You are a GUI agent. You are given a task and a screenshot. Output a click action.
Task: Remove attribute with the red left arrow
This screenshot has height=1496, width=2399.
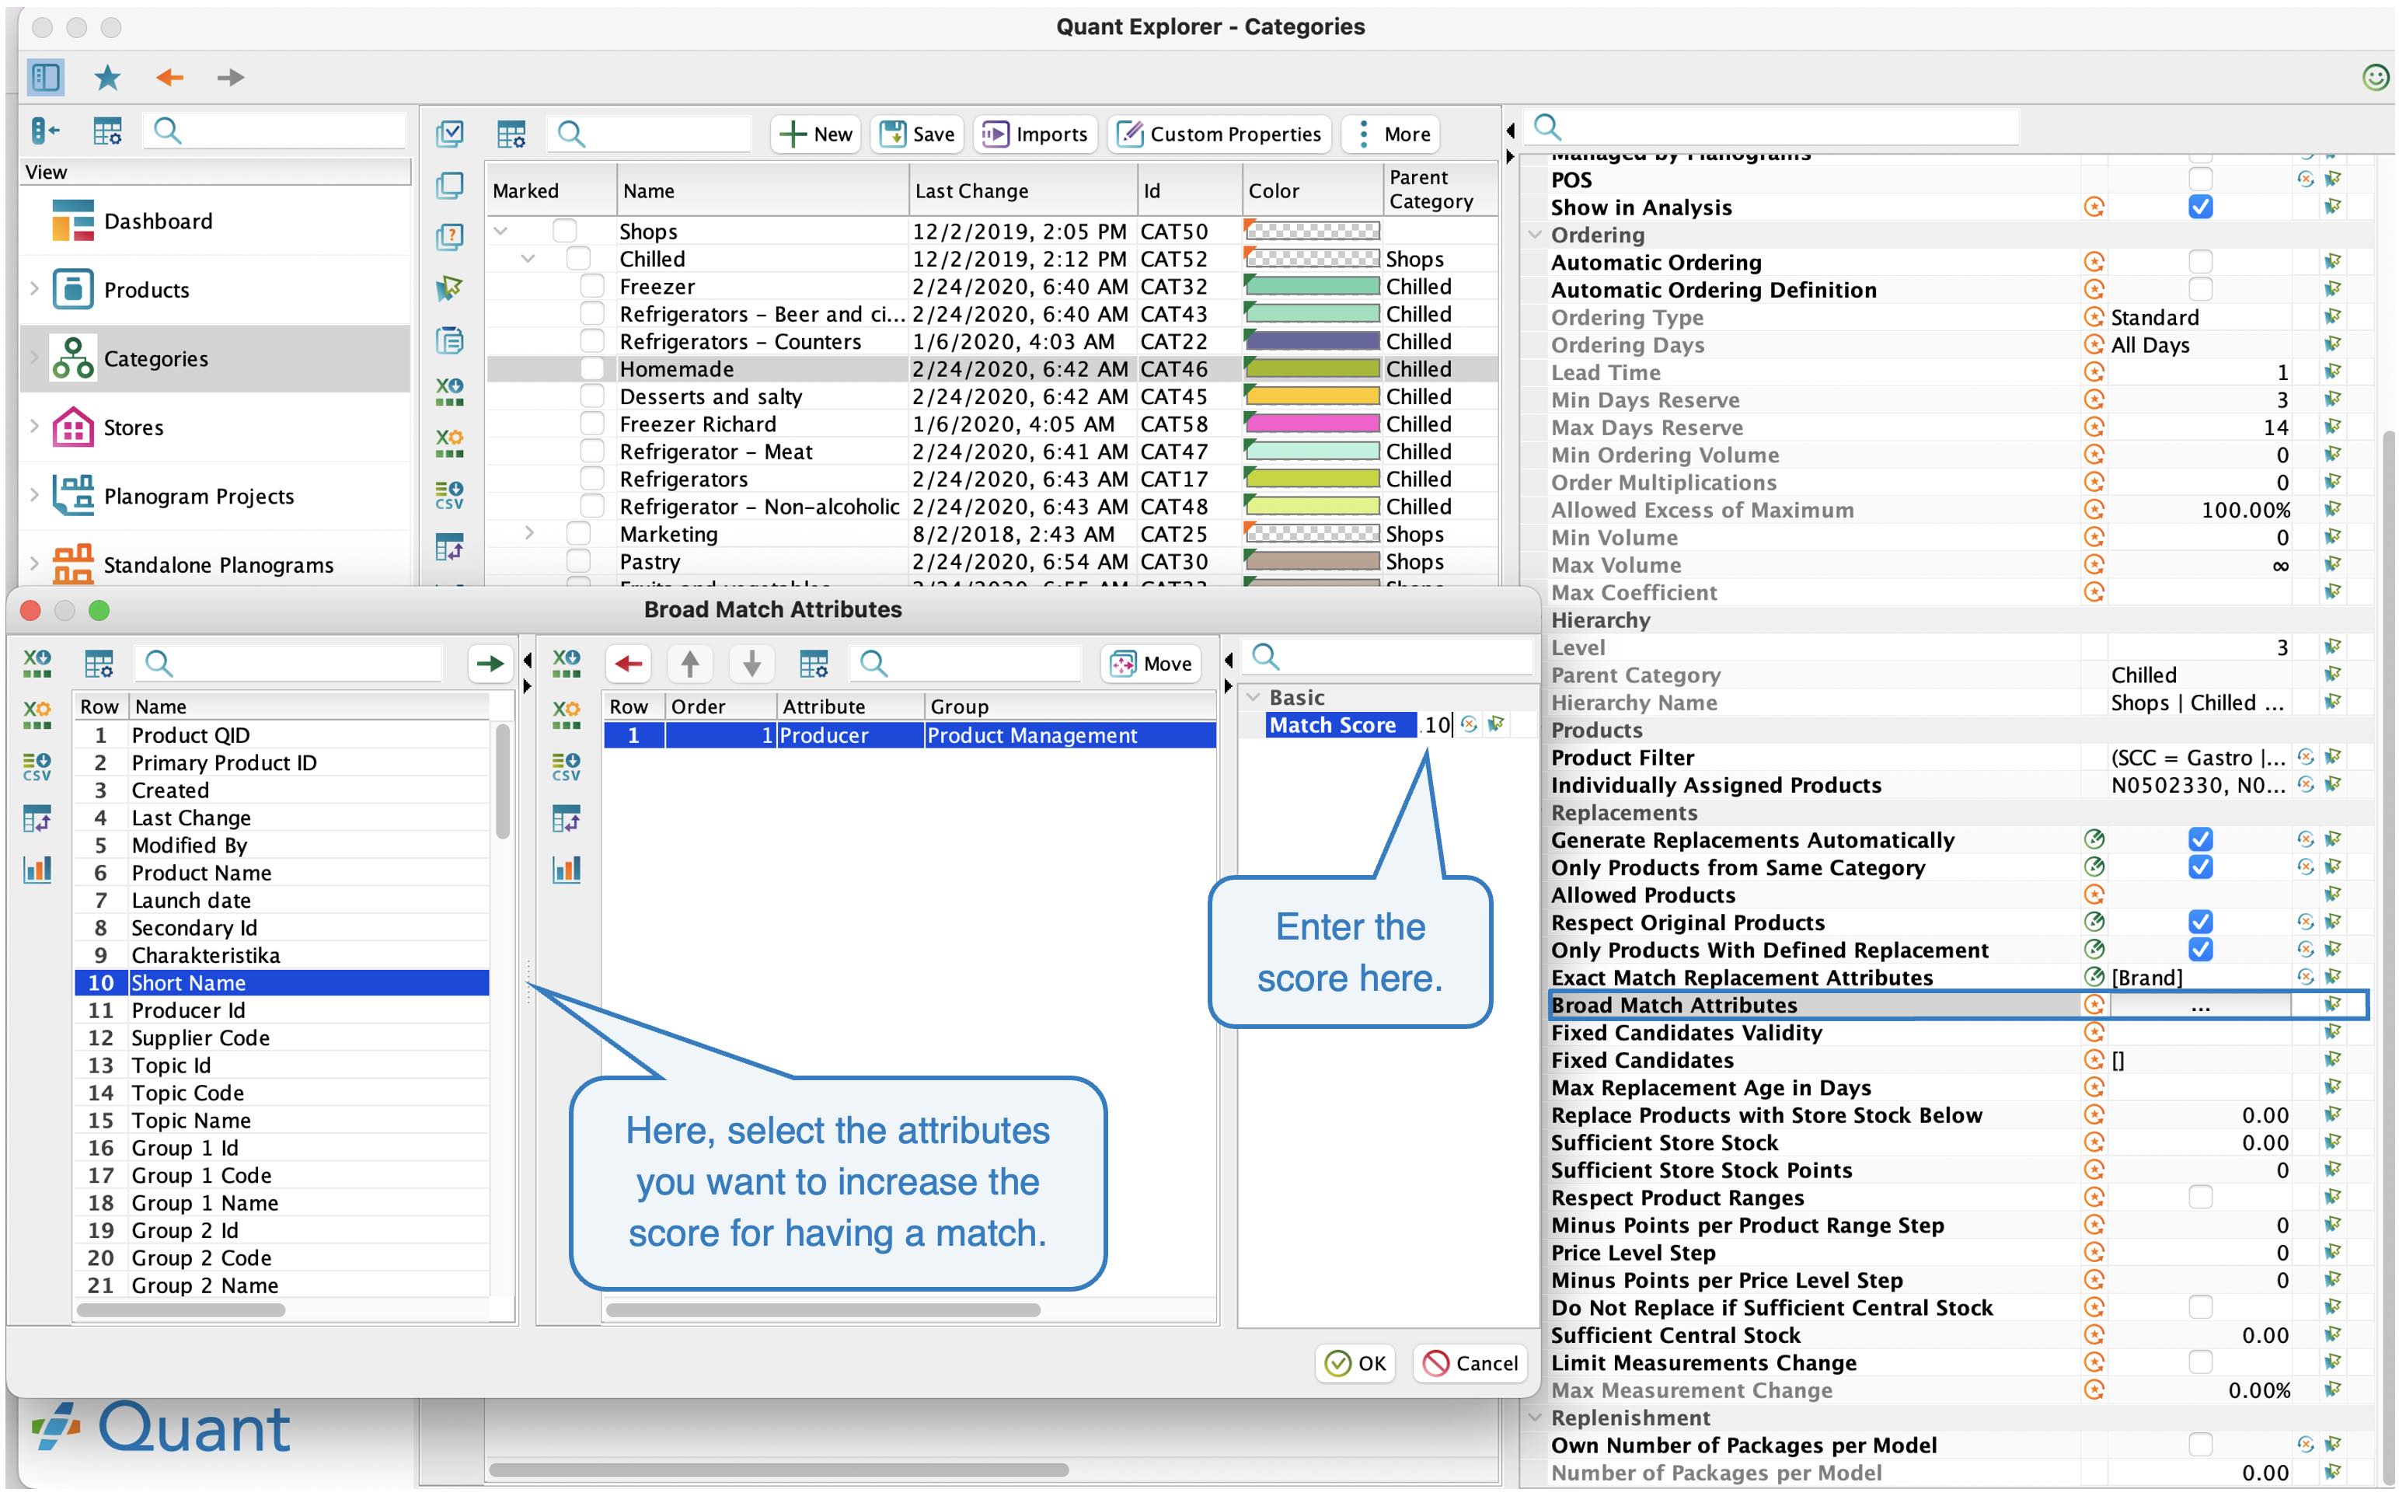(x=628, y=663)
